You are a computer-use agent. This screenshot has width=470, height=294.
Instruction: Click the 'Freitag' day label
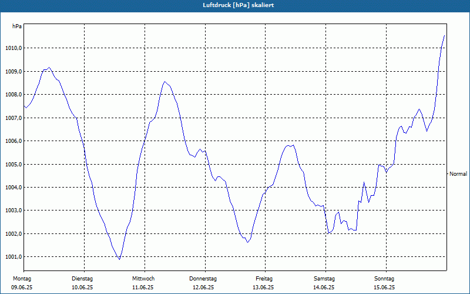coord(264,279)
